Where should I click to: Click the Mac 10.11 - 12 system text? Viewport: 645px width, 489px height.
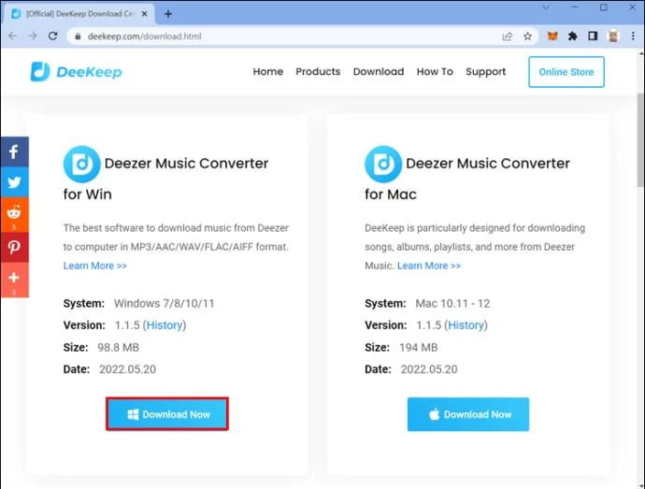coord(452,303)
